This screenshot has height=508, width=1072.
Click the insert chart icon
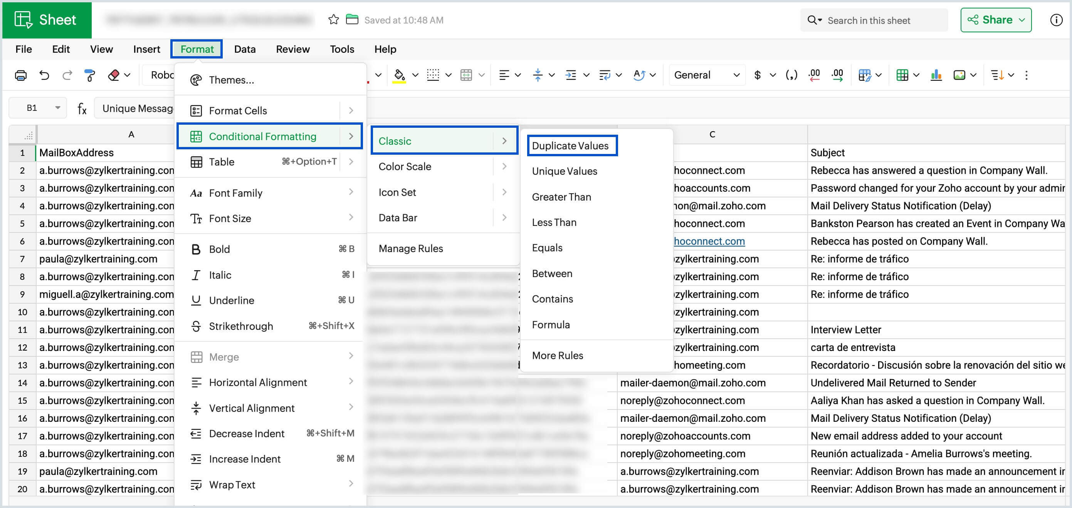tap(936, 75)
